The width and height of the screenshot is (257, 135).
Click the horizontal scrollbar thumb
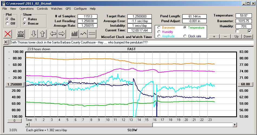coord(91,125)
